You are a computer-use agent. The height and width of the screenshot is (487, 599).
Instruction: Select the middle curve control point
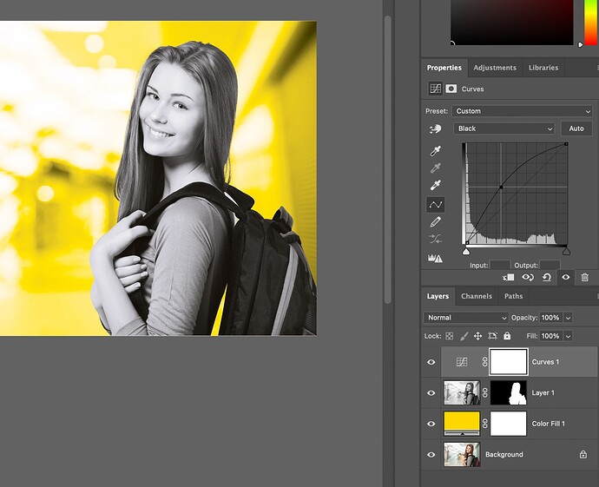[x=501, y=188]
